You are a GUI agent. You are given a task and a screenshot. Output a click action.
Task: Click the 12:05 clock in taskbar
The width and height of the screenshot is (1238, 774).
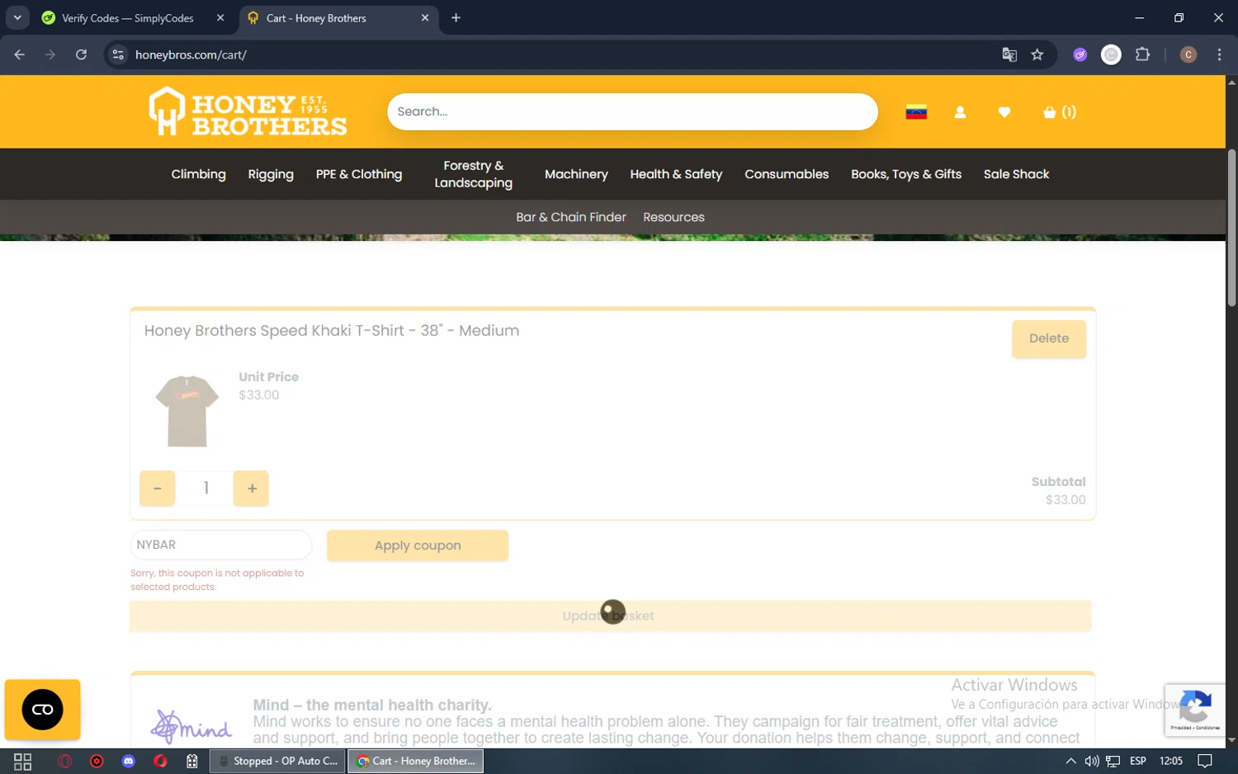coord(1171,761)
